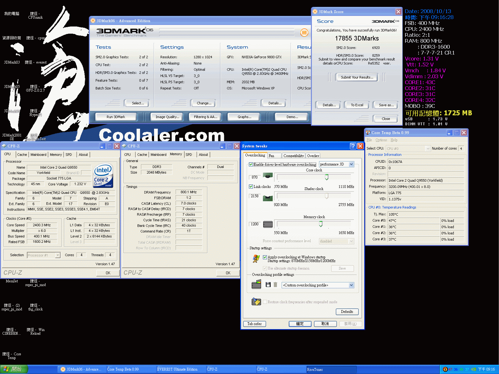
Task: Click the memory clock value field 1200
Action: [255, 224]
